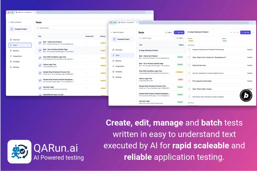
Task: Click pencil icon for Simple Shop Checkout Process Test, back window
Action: (40, 73)
